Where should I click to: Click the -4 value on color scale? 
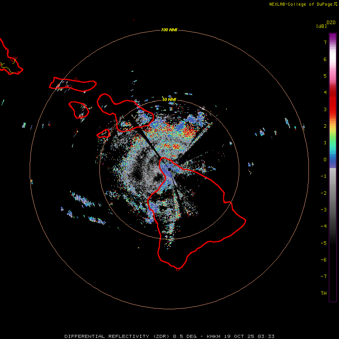click(324, 226)
